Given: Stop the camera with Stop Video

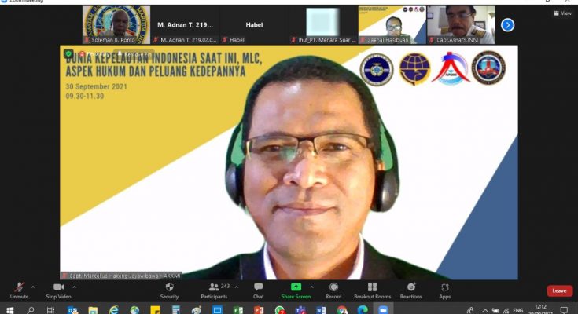Looking at the screenshot, I should pyautogui.click(x=58, y=290).
